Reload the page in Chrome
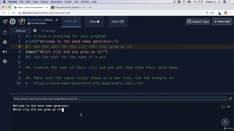This screenshot has height=131, width=234. tap(14, 13)
